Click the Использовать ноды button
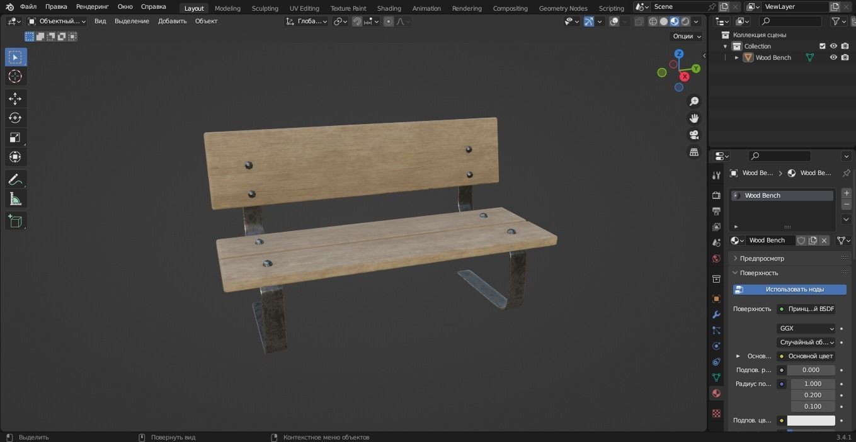The image size is (856, 442). click(790, 290)
